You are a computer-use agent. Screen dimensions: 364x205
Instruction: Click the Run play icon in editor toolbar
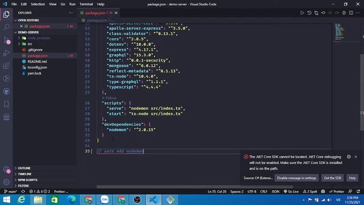[302, 13]
